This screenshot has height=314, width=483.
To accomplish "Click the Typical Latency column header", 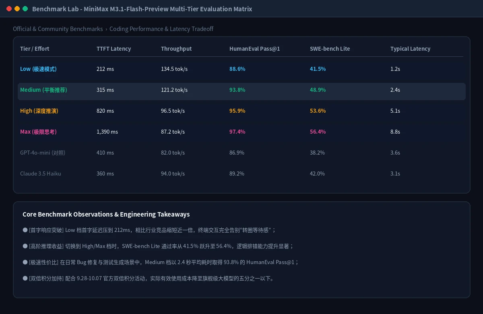I will click(410, 49).
